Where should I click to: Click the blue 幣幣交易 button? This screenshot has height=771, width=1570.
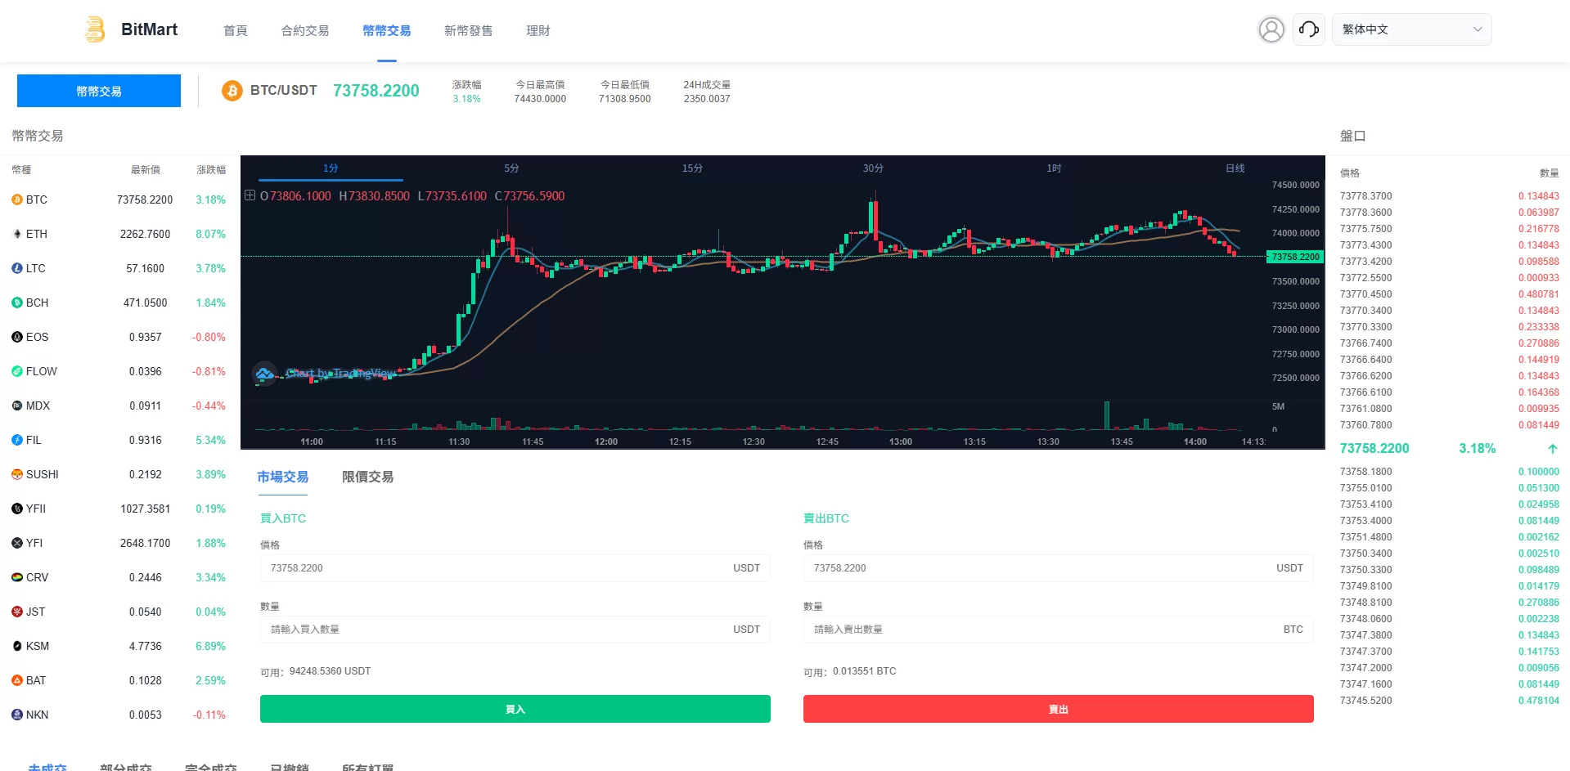point(99,91)
